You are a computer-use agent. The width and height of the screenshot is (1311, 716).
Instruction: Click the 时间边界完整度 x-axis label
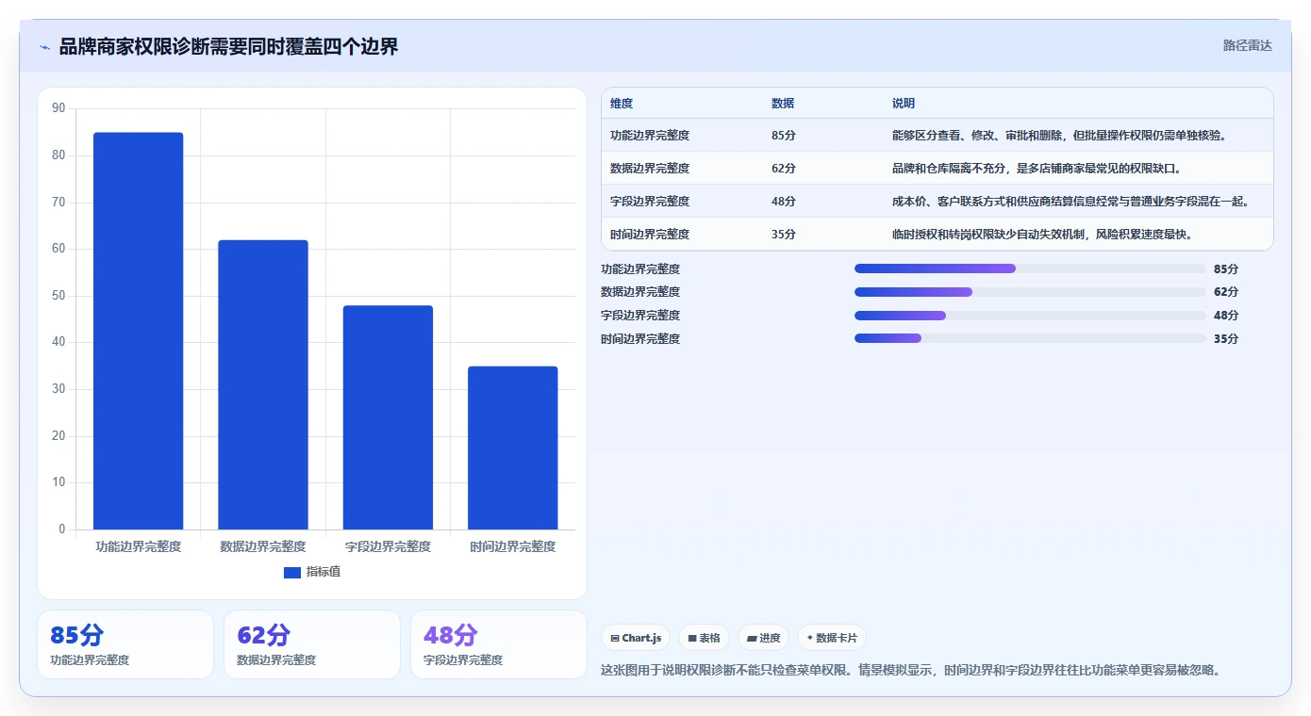click(x=512, y=546)
